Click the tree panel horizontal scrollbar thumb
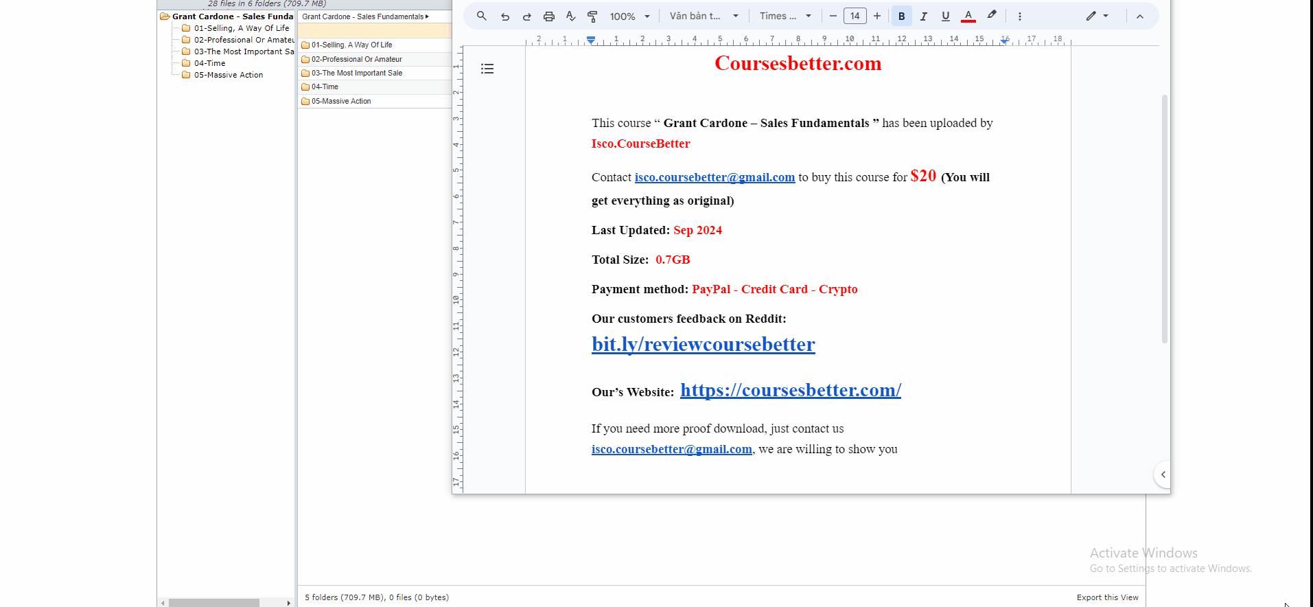Screen dimensions: 1313x607 [214, 603]
